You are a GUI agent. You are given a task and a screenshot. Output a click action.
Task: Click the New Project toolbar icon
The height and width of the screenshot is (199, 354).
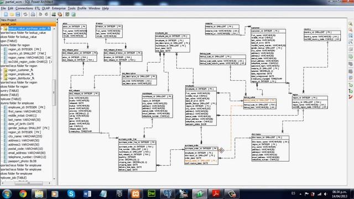coord(6,14)
